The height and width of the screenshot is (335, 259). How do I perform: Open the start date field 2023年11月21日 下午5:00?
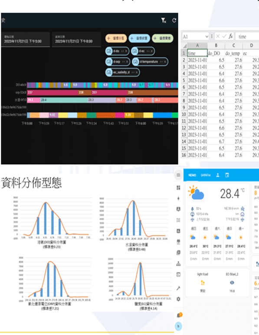[x=26, y=39]
